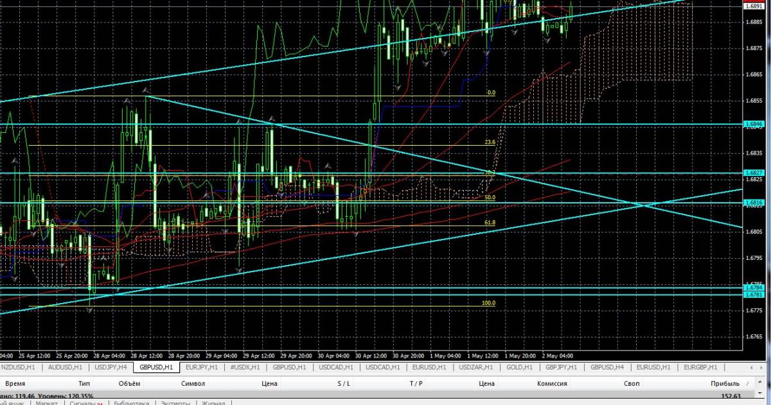Open the Сигналы terminal tab
The height and width of the screenshot is (405, 771).
point(85,402)
